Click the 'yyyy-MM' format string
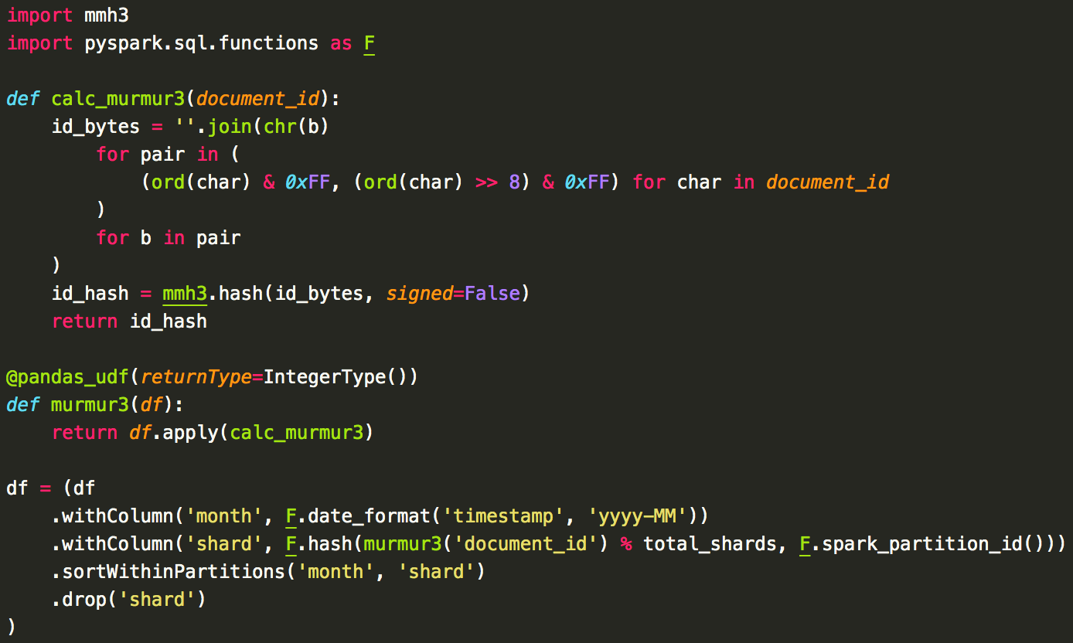 point(637,516)
